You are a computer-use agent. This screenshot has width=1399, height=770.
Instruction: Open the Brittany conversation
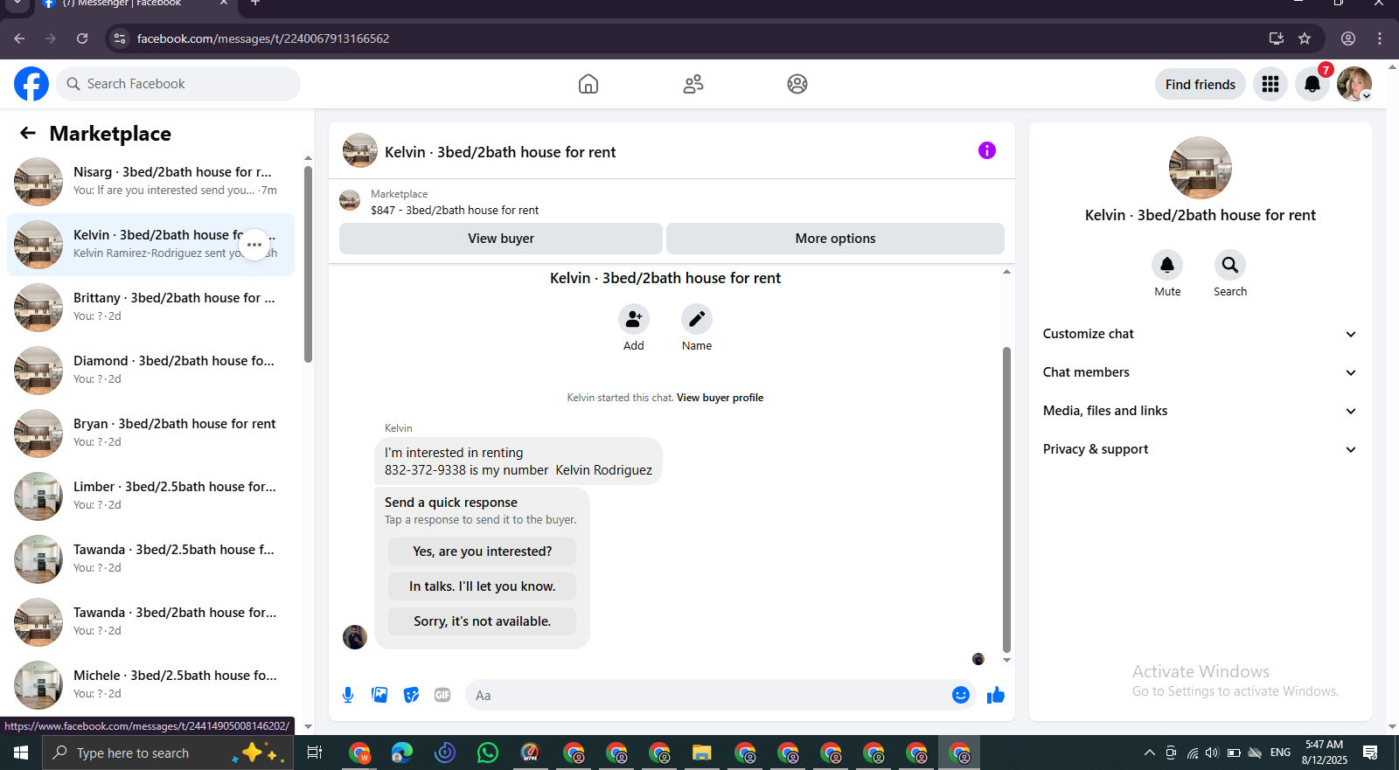(x=150, y=308)
